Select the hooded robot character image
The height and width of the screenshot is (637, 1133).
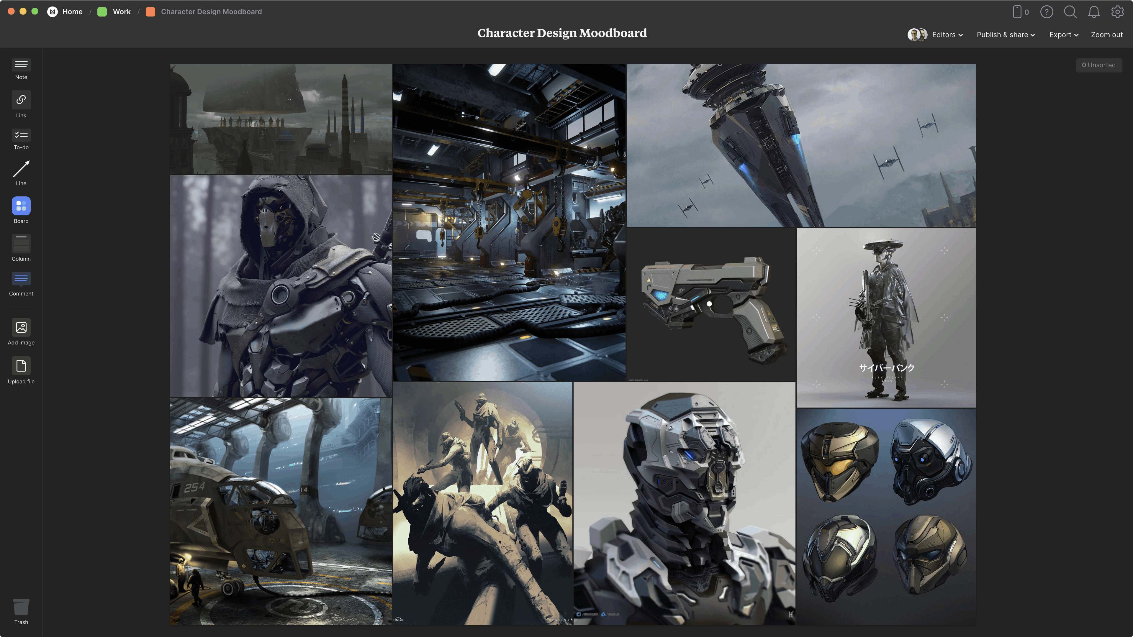[280, 286]
